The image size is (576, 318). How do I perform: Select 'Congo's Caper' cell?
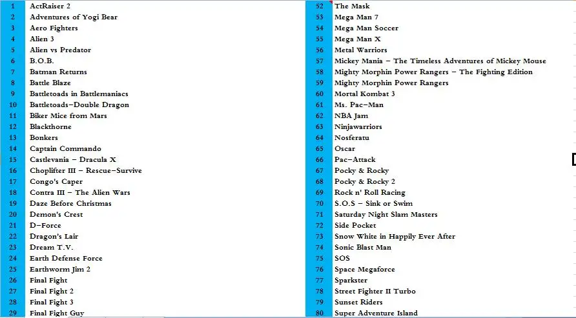tap(56, 182)
